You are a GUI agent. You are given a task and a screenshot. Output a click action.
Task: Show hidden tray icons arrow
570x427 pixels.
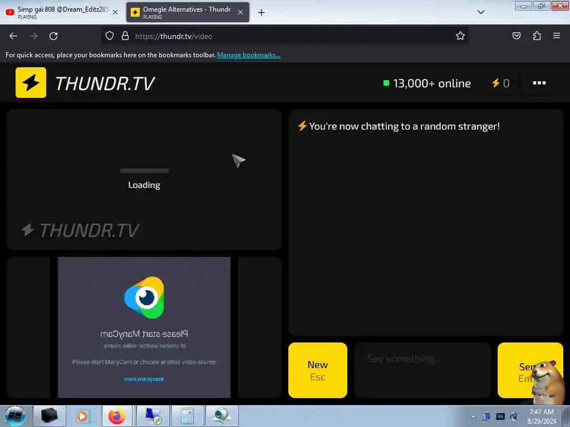pos(473,416)
